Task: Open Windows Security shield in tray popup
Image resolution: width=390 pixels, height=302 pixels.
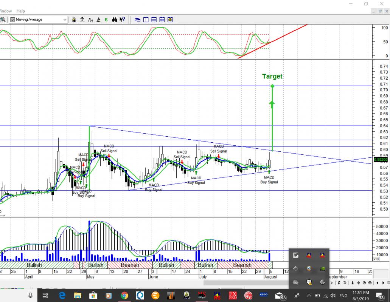Action: pyautogui.click(x=309, y=282)
